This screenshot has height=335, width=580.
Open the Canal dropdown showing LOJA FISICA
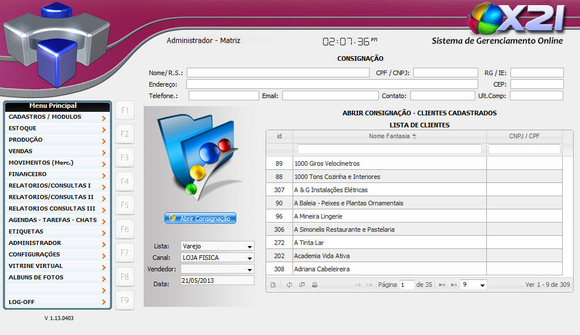(x=217, y=258)
